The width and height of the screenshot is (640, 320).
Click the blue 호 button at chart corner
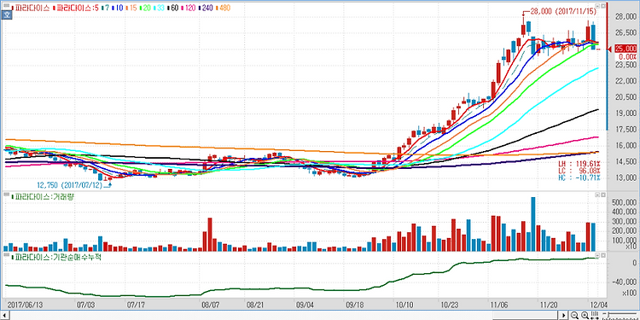(6, 15)
